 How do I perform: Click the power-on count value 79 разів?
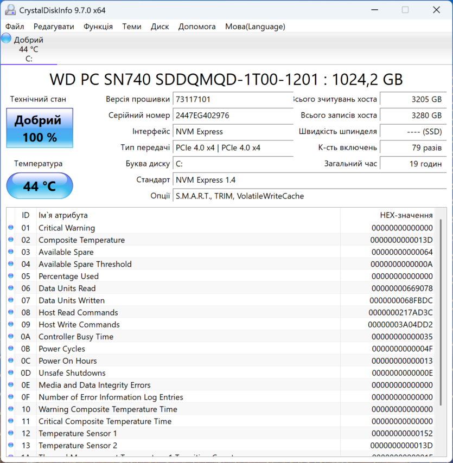[413, 147]
